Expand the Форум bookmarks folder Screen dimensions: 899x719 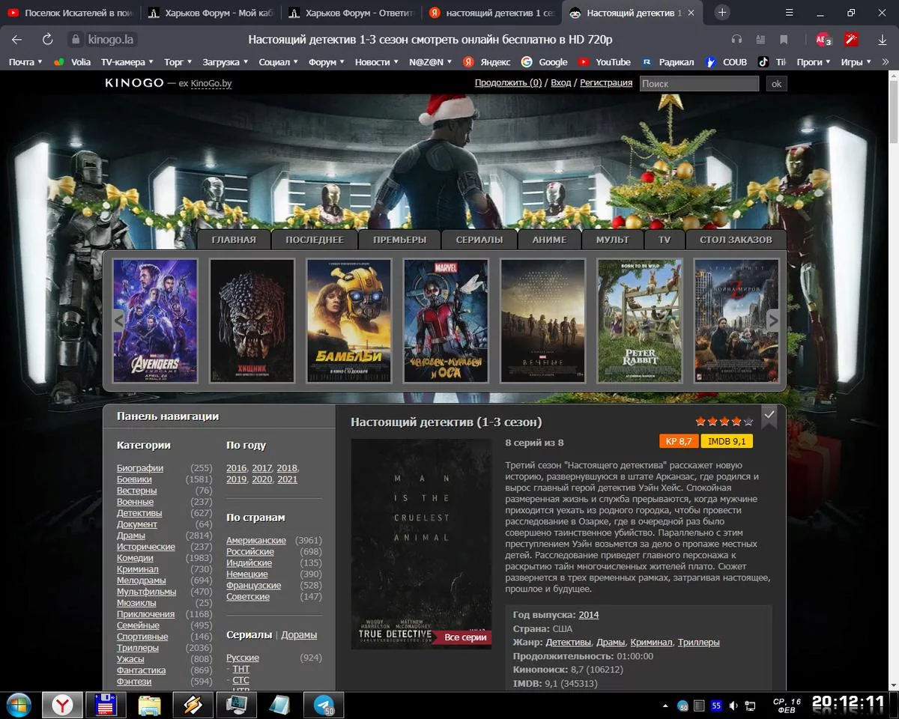pyautogui.click(x=327, y=62)
